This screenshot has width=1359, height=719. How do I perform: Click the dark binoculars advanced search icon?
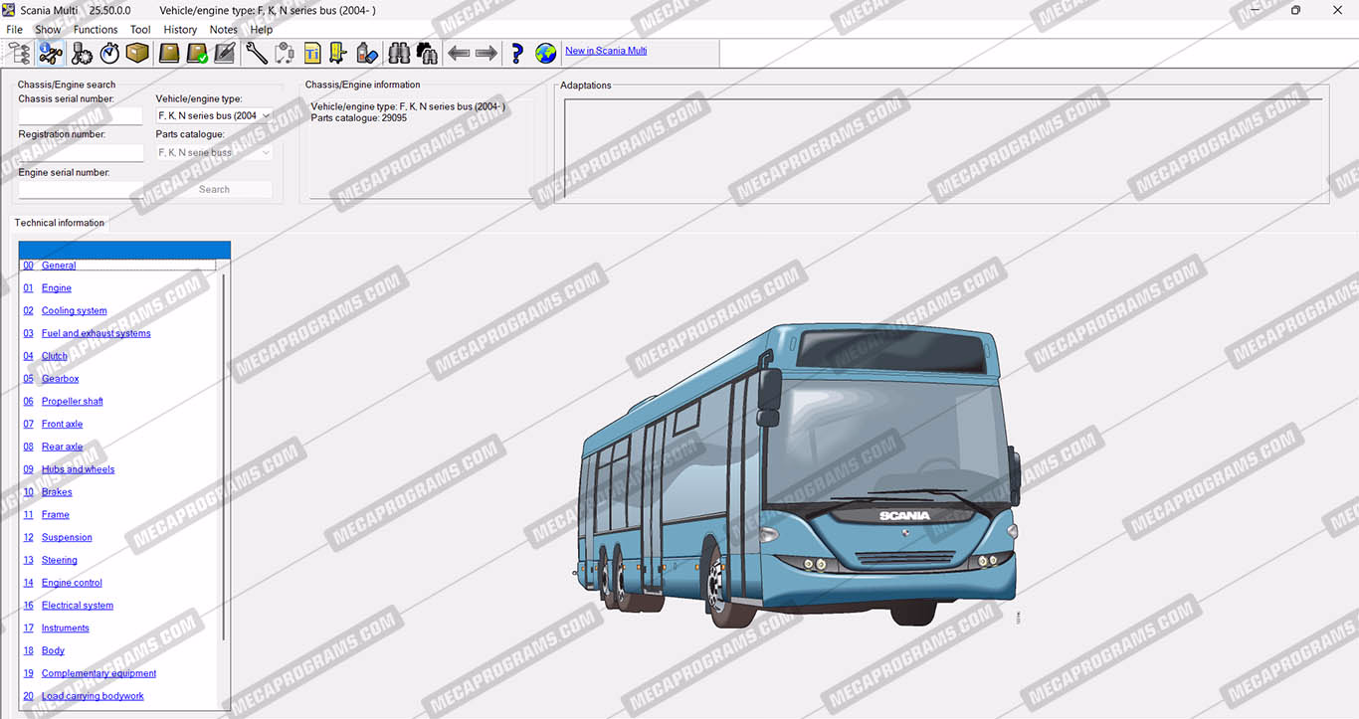(427, 53)
